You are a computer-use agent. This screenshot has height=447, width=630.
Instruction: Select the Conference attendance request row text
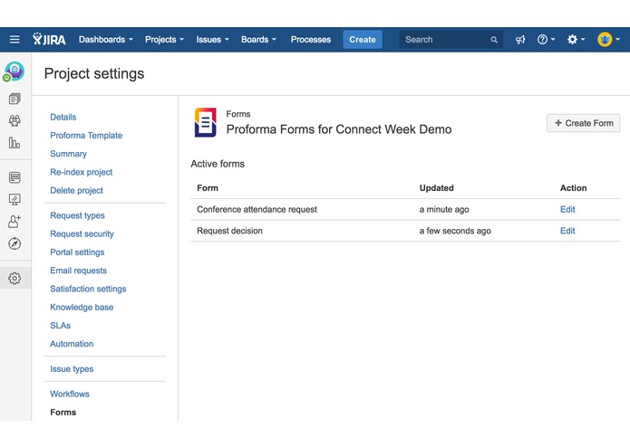pyautogui.click(x=257, y=209)
